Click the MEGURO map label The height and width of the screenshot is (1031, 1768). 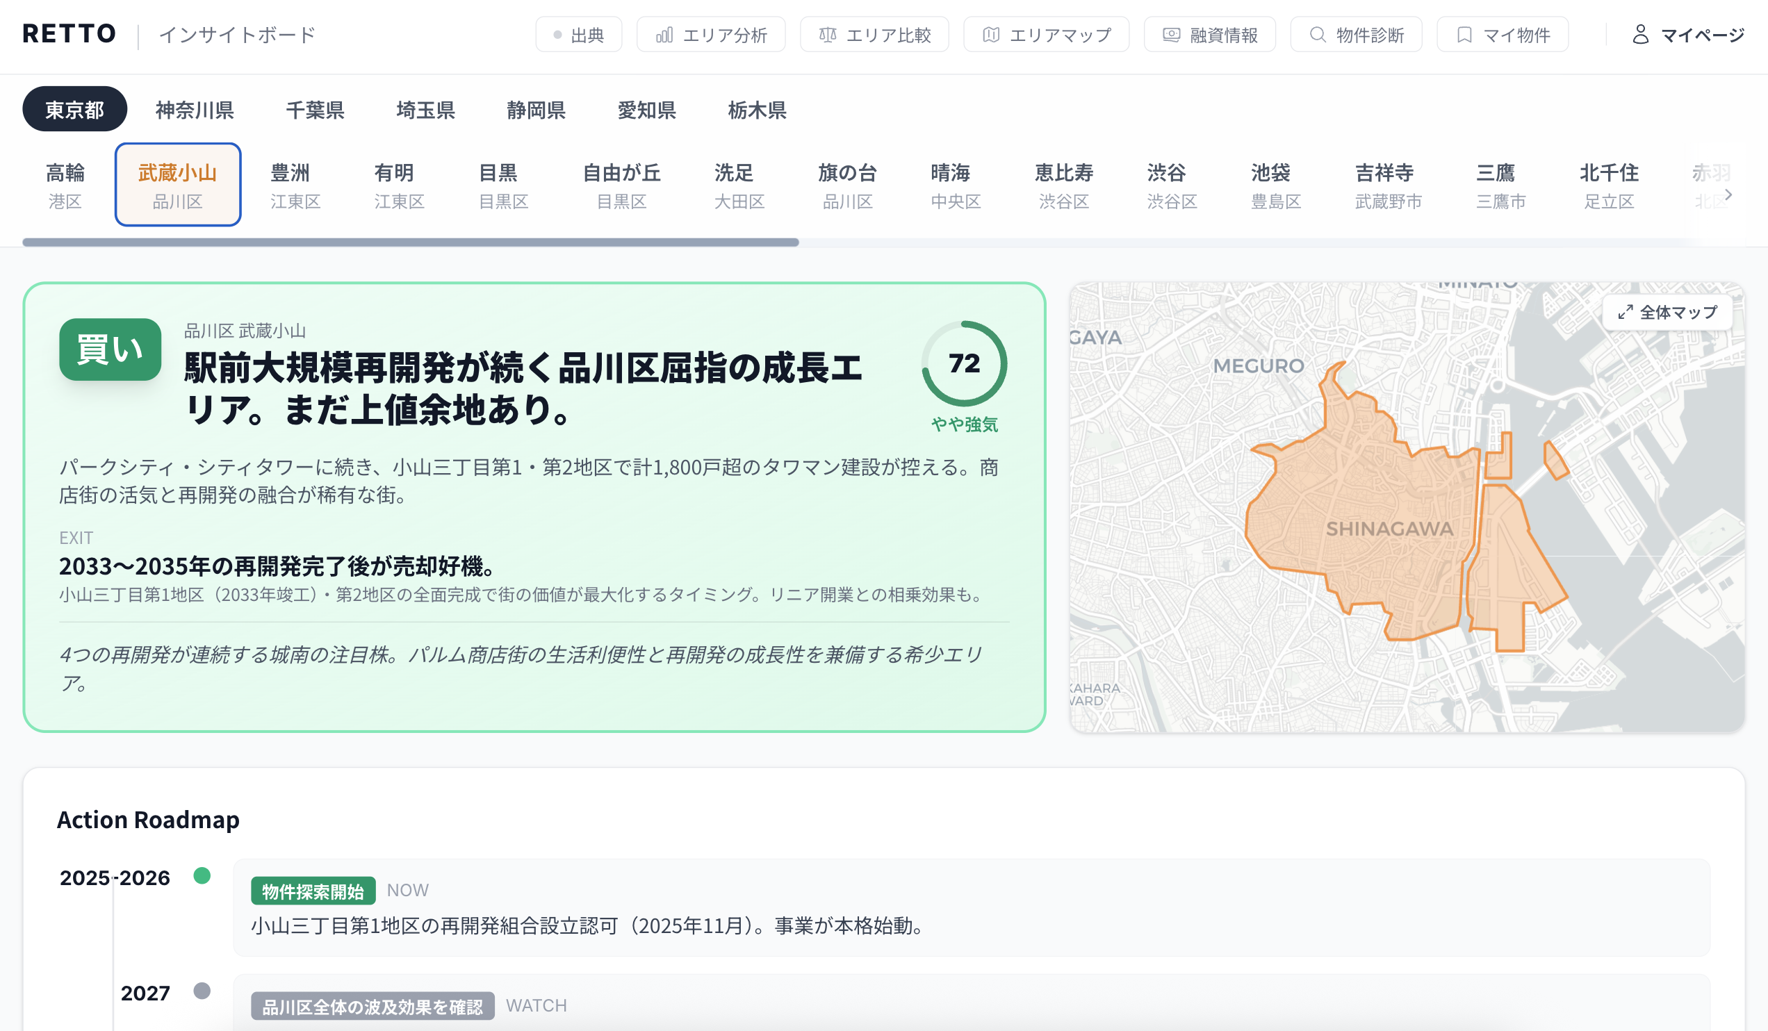point(1259,366)
